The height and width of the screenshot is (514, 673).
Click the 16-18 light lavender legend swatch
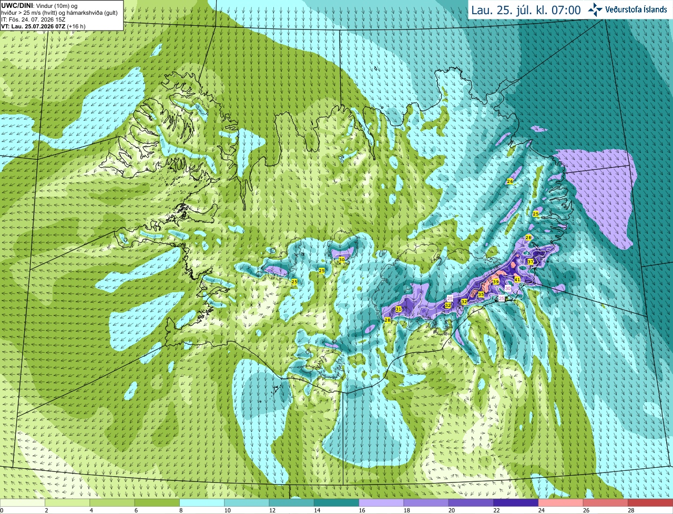pos(382,503)
